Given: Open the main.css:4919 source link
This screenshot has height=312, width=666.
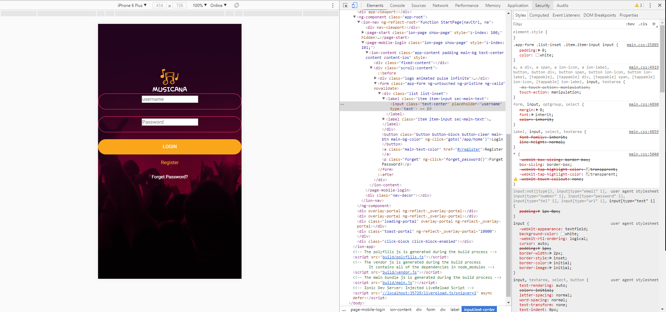Looking at the screenshot, I should pos(643,67).
